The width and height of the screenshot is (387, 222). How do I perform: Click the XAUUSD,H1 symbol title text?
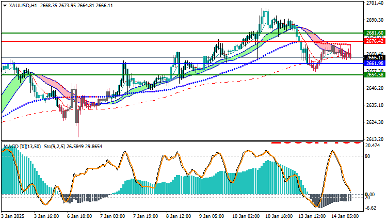coord(23,6)
